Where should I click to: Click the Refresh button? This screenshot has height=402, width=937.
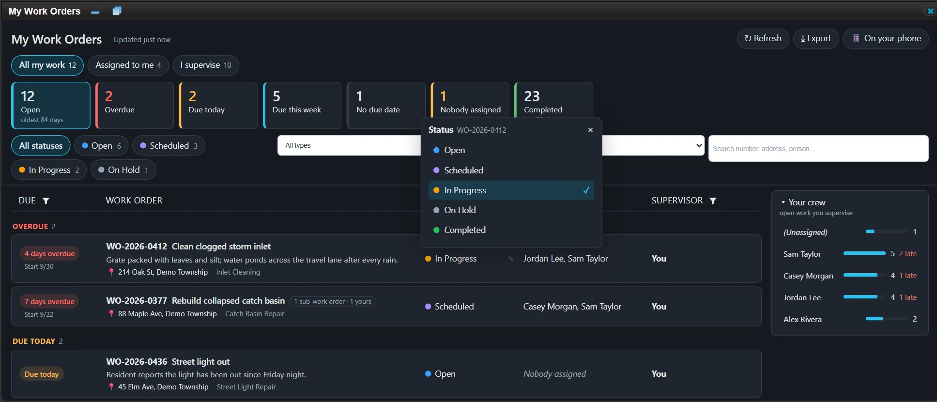pyautogui.click(x=763, y=39)
